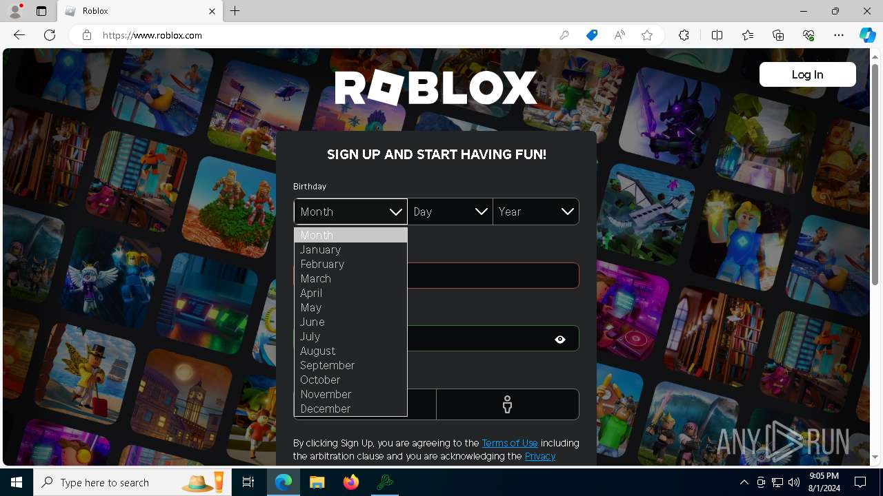Viewport: 883px width, 496px height.
Task: Open network tray icon
Action: coord(777,482)
